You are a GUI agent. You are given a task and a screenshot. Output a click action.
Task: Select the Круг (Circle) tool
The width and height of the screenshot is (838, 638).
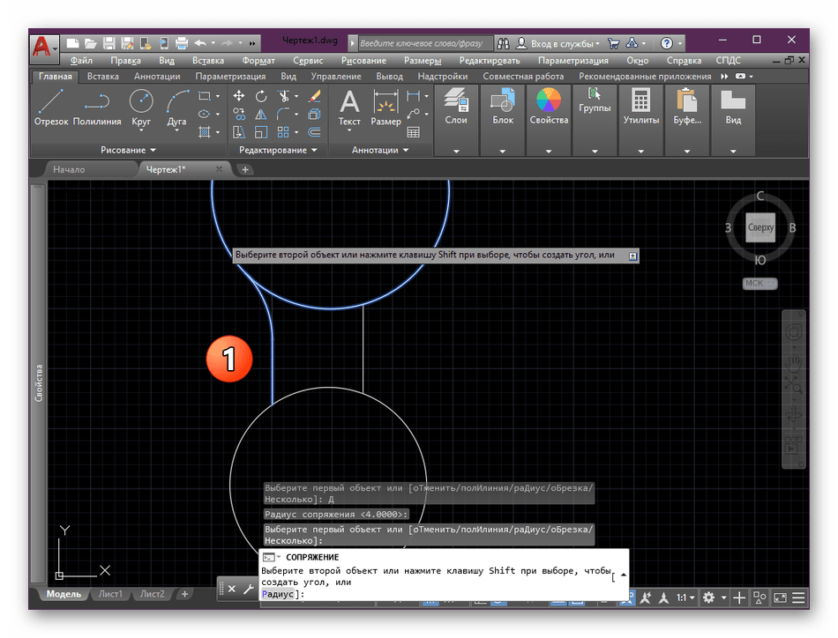141,107
